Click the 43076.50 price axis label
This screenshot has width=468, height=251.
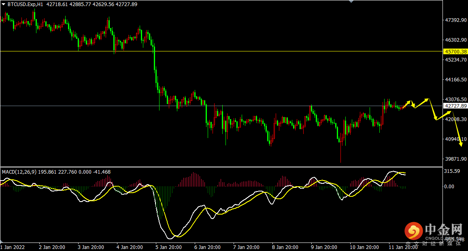(456, 99)
